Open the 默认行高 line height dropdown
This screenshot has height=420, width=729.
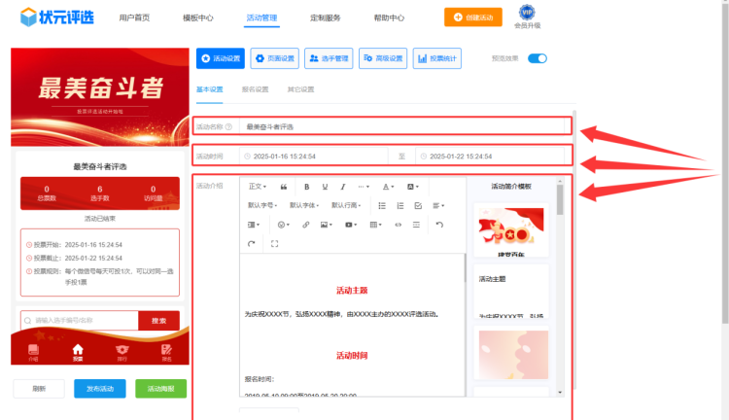(x=347, y=205)
